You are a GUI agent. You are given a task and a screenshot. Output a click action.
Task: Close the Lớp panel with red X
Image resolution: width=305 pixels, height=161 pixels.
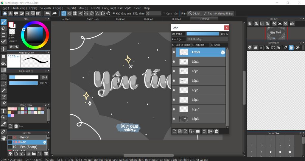click(226, 28)
